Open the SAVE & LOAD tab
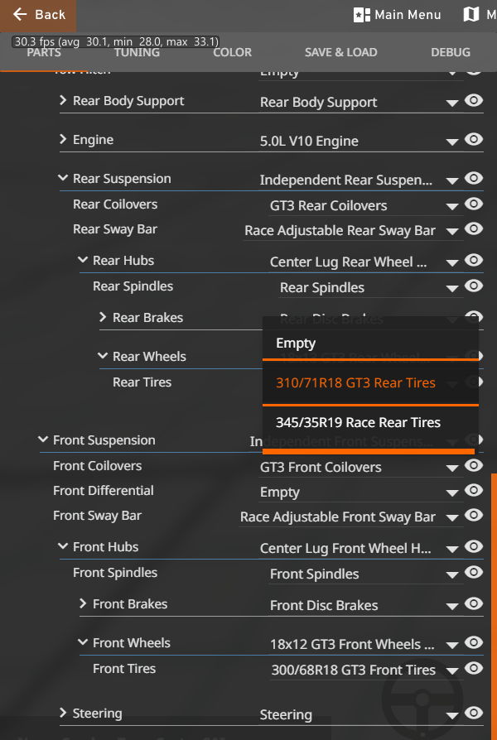The width and height of the screenshot is (497, 740). [340, 52]
